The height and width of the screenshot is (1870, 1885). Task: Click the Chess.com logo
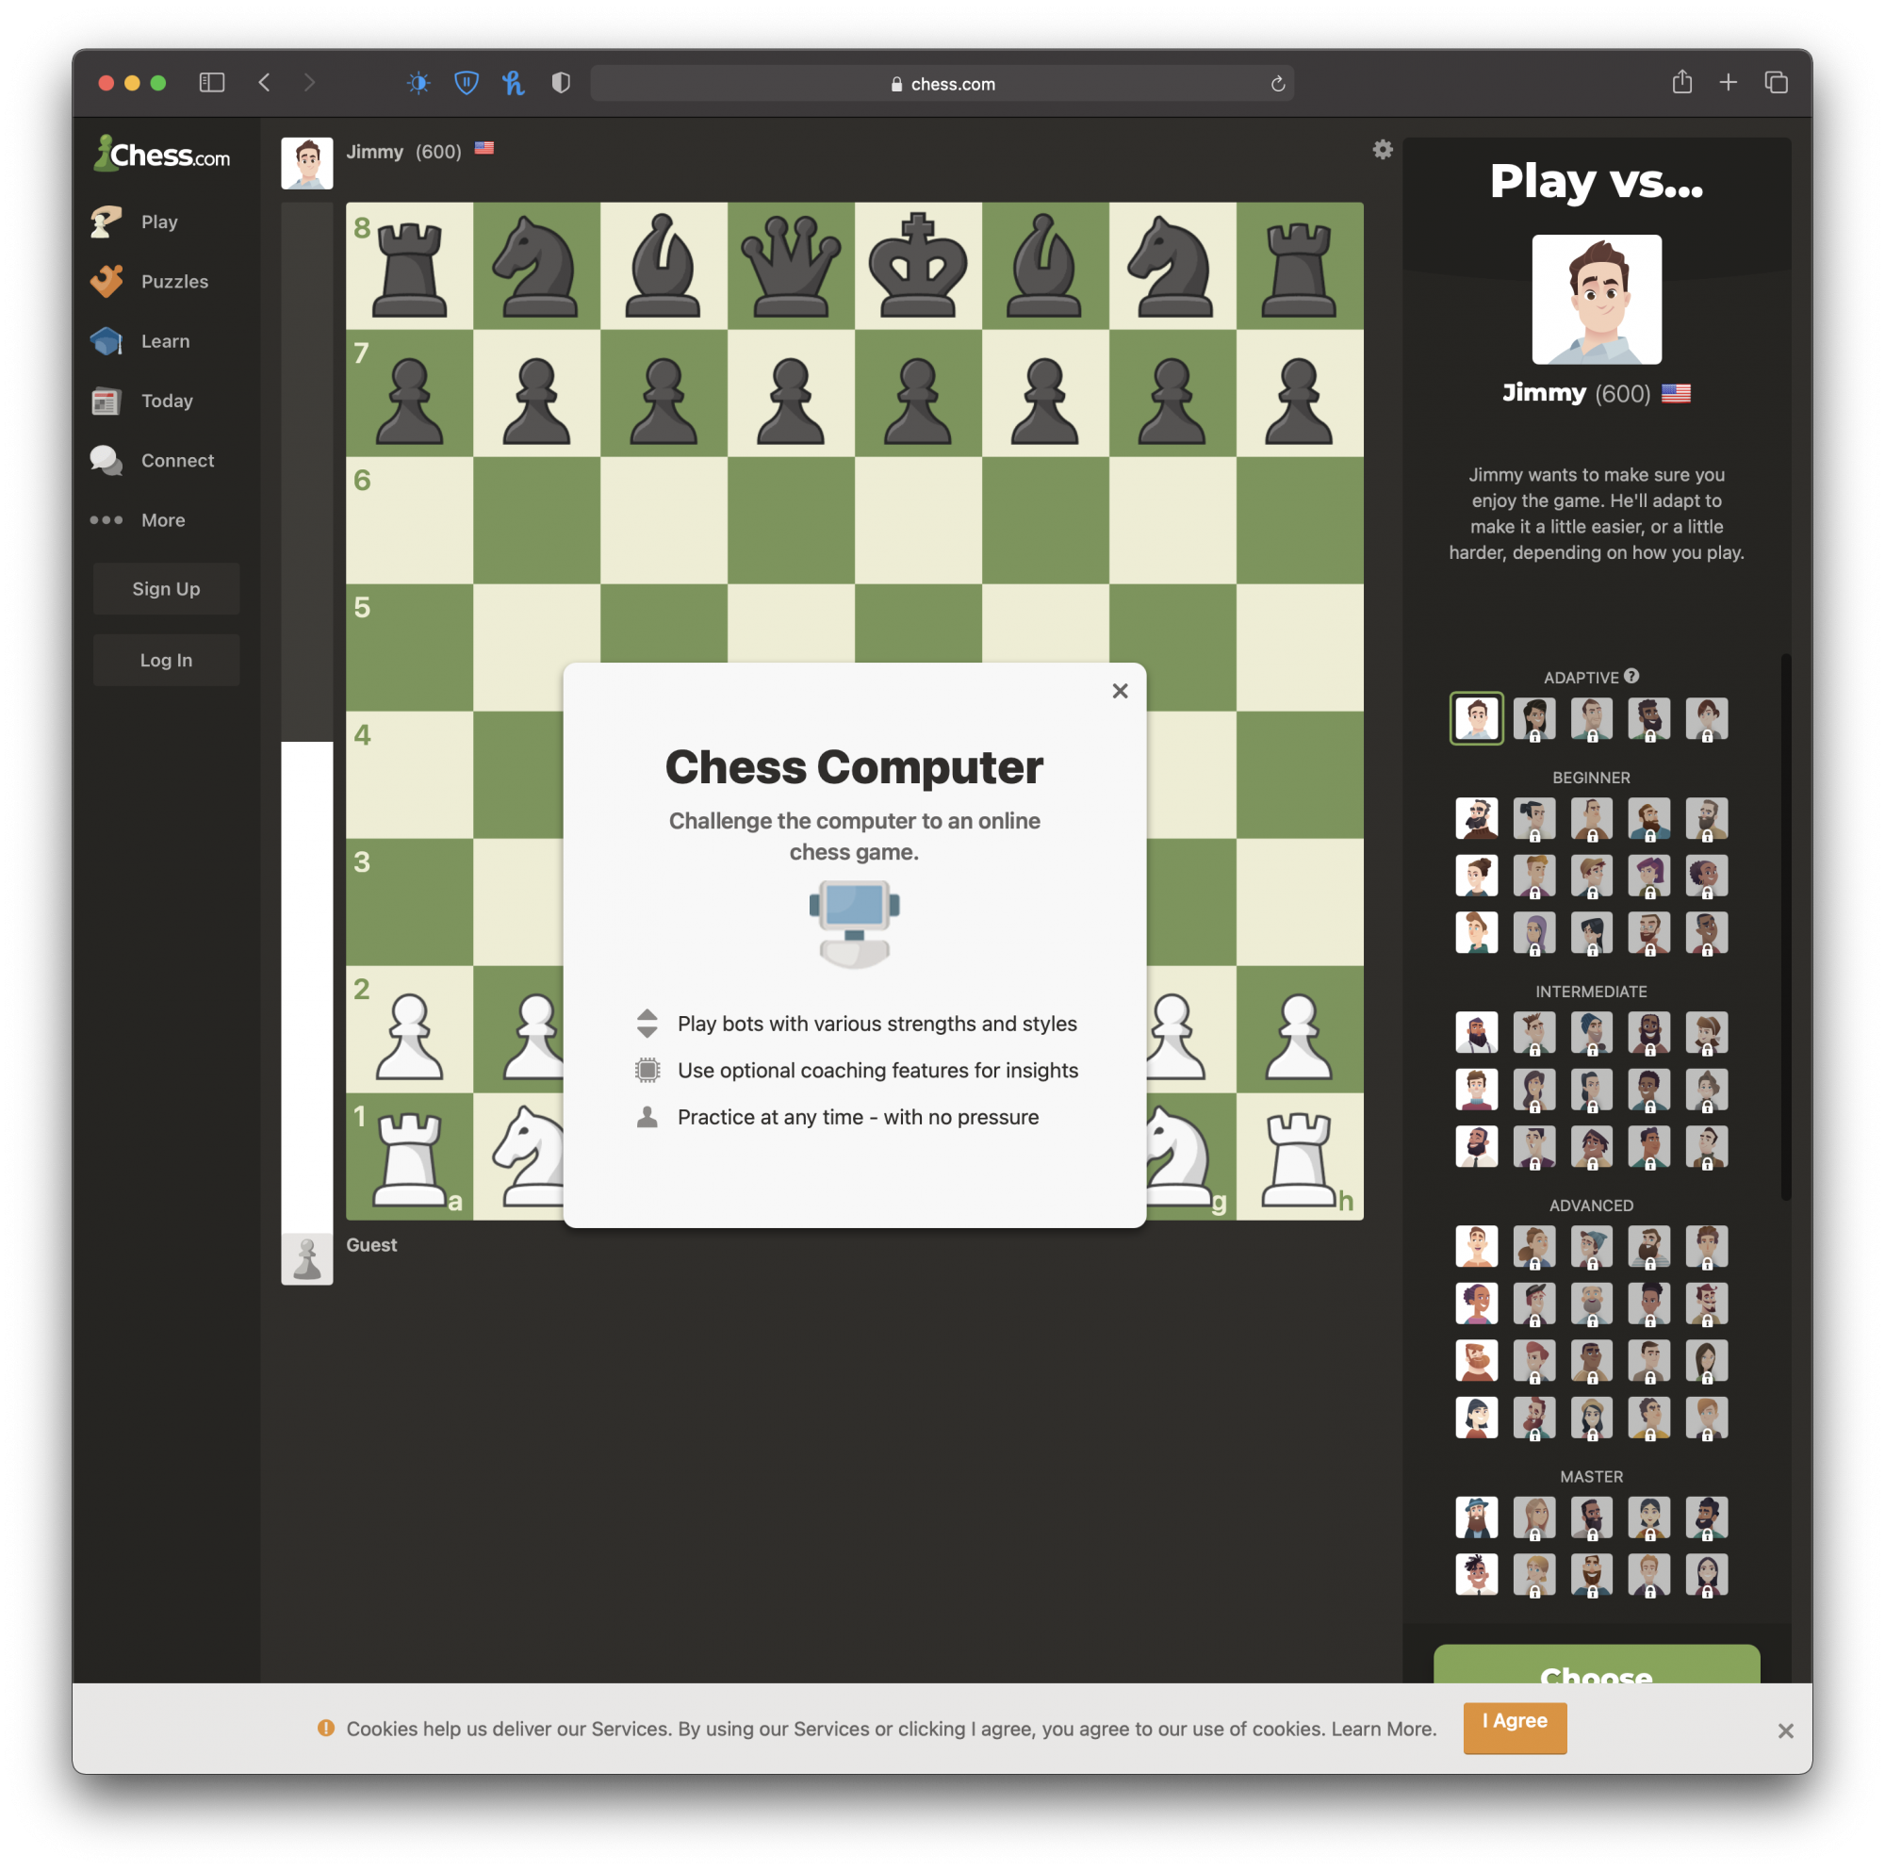click(161, 153)
